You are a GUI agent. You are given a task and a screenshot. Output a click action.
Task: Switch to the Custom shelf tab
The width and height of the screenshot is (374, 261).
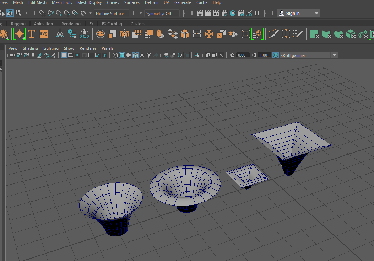[137, 24]
